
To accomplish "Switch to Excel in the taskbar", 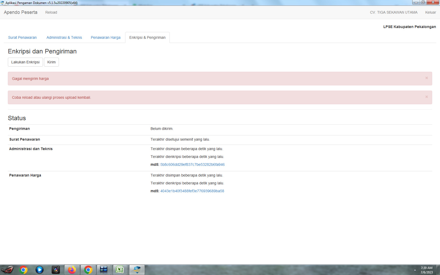I will pos(120,270).
